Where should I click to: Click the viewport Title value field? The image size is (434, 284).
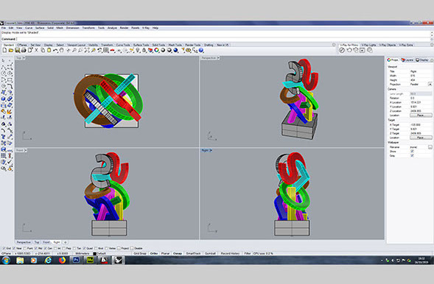(x=421, y=71)
